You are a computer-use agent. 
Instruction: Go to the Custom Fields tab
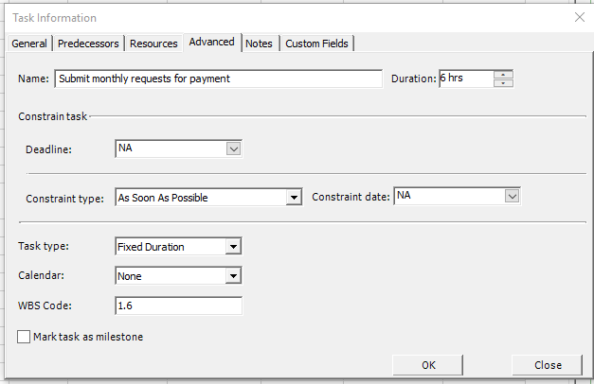317,44
